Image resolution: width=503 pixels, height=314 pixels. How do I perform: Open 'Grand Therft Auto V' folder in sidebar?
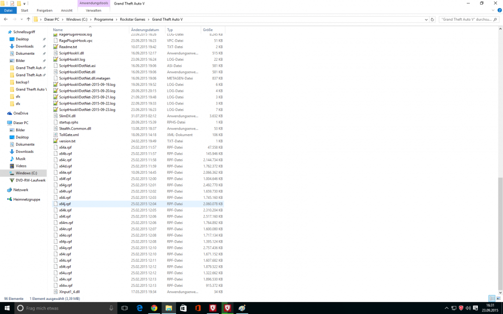(x=31, y=89)
